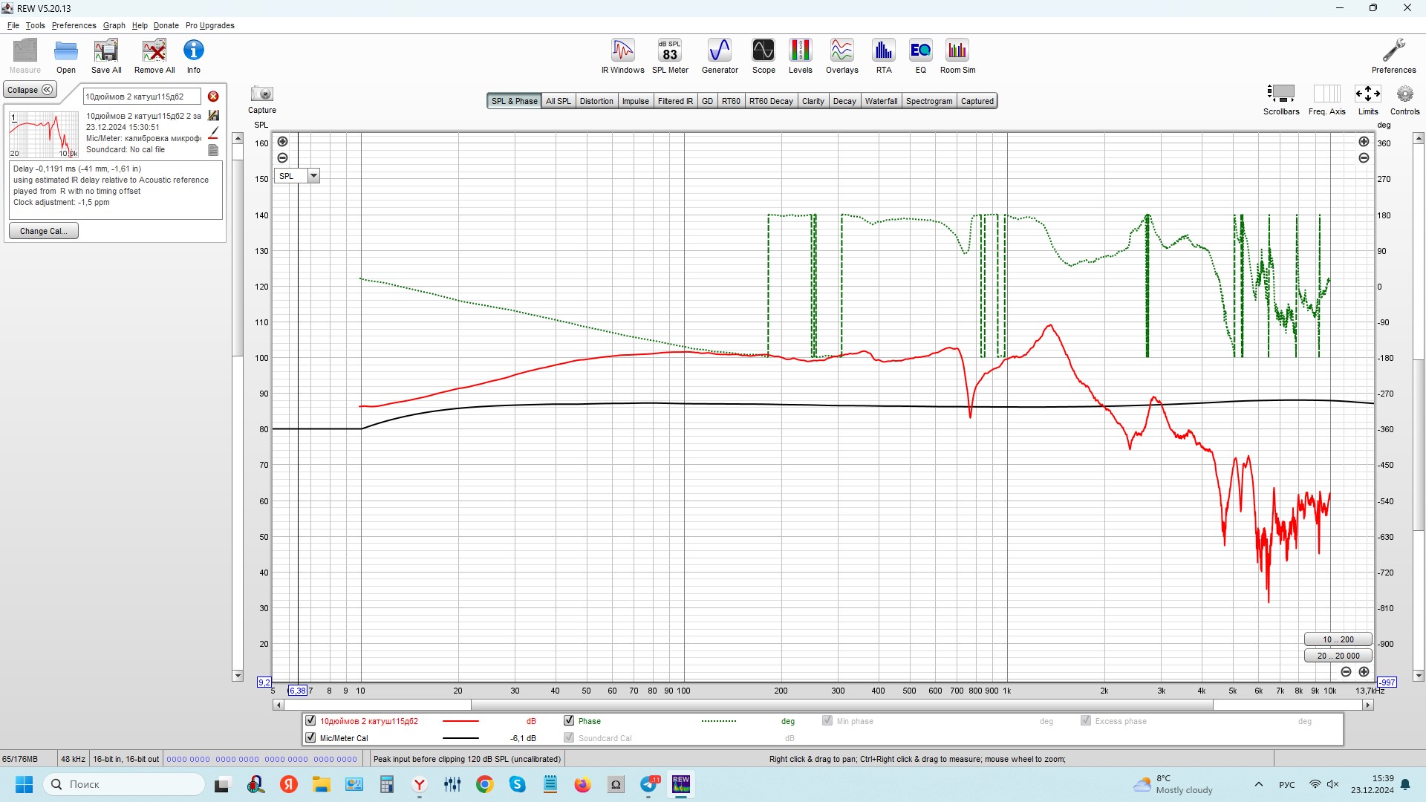Toggle the Phase trace checkbox
The width and height of the screenshot is (1426, 802).
[x=569, y=720]
